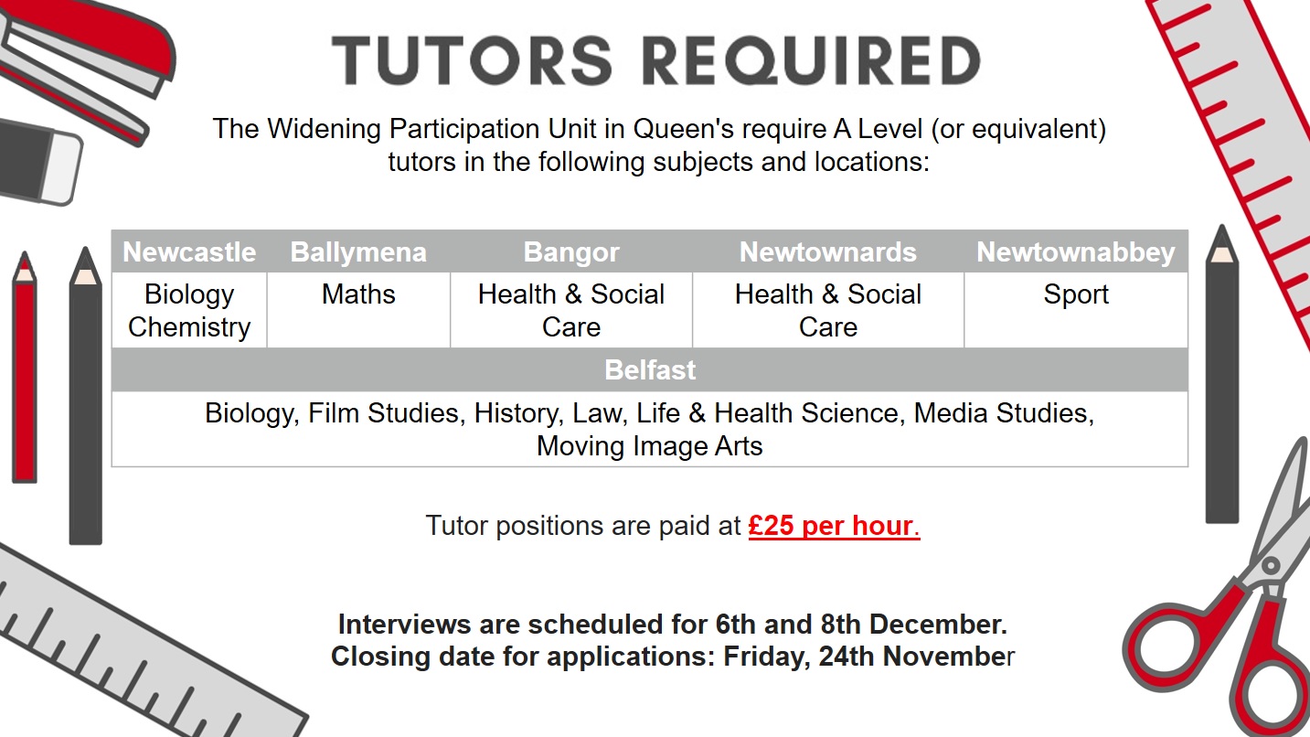The width and height of the screenshot is (1310, 737).
Task: Select the Newcastle column header
Action: click(x=189, y=252)
